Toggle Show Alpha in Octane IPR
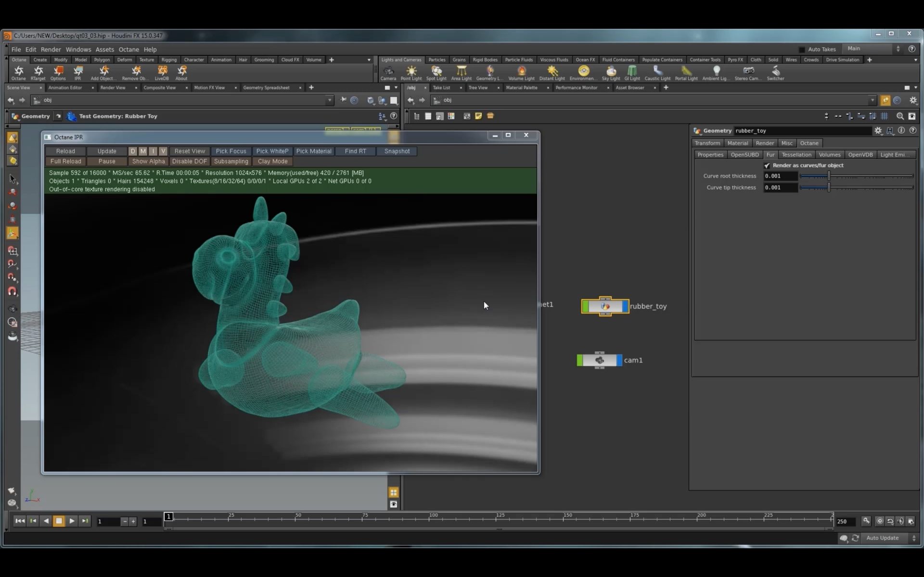 pos(148,162)
